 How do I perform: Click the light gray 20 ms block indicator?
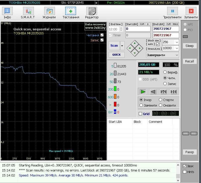point(115,73)
